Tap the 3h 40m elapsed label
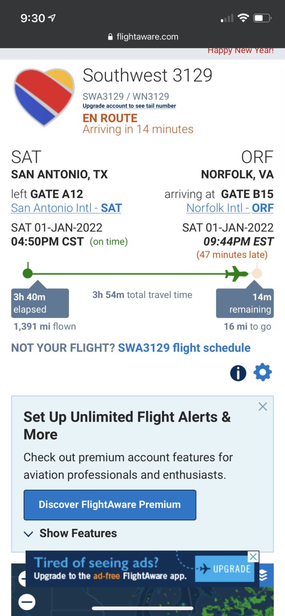 40,303
